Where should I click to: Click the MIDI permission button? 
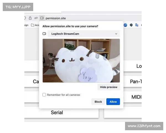[x=136, y=97]
